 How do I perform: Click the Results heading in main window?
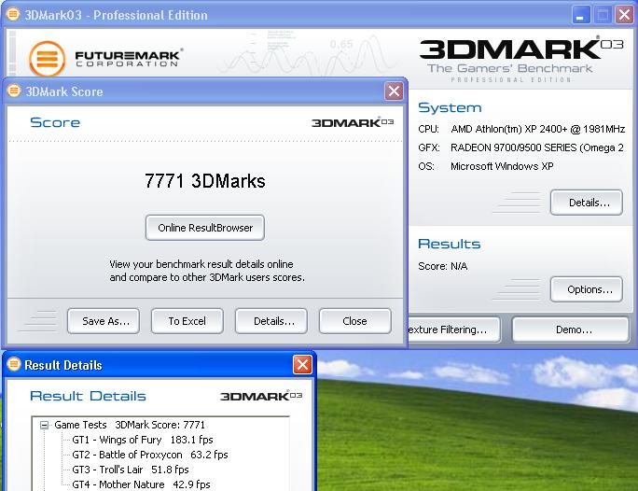pyautogui.click(x=450, y=244)
